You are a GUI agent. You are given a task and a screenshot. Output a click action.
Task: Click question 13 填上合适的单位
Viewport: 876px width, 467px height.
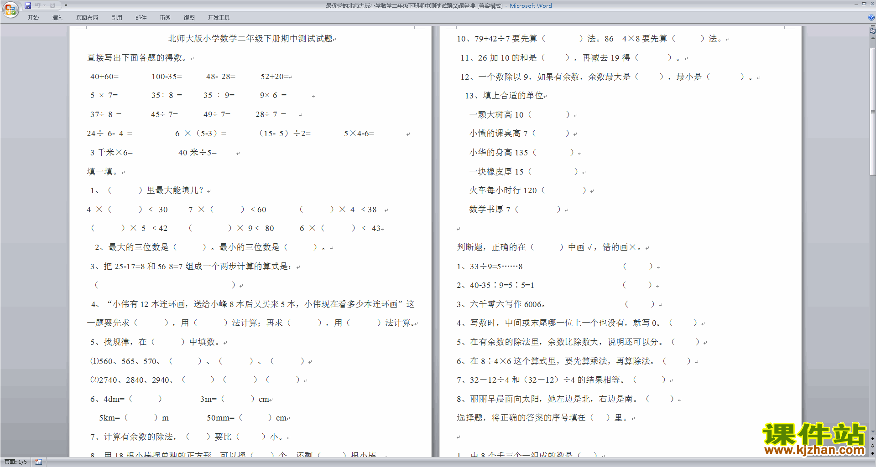504,96
